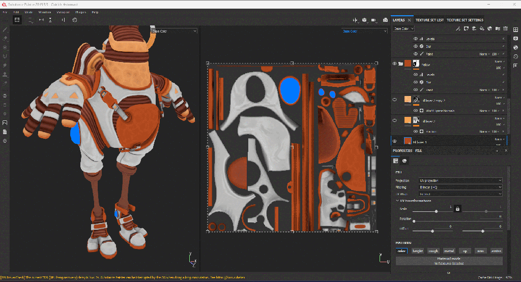Screen dimensions: 521x282
Task: Select the Clone stamp tool
Action: click(x=5, y=74)
